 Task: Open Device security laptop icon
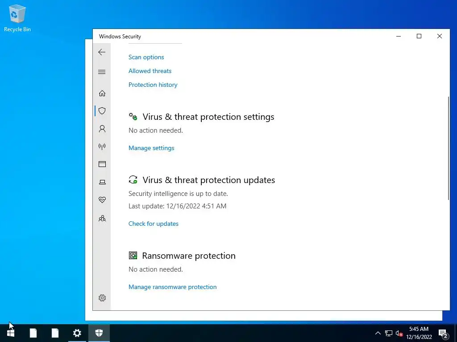coord(102,182)
